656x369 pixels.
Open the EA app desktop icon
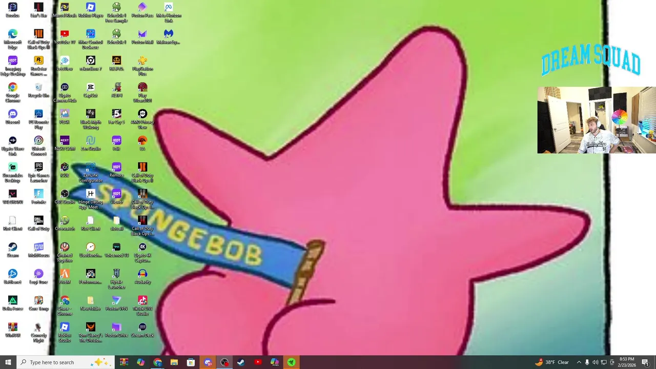pyautogui.click(x=142, y=143)
